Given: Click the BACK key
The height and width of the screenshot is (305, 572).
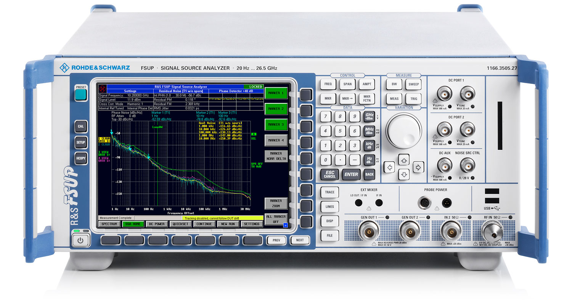Looking at the screenshot, I should [369, 174].
